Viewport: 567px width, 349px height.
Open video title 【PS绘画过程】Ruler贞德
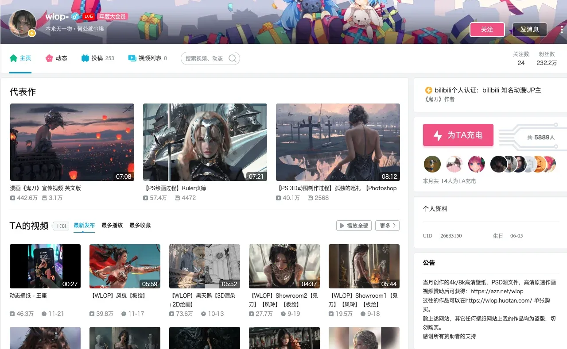coord(175,188)
